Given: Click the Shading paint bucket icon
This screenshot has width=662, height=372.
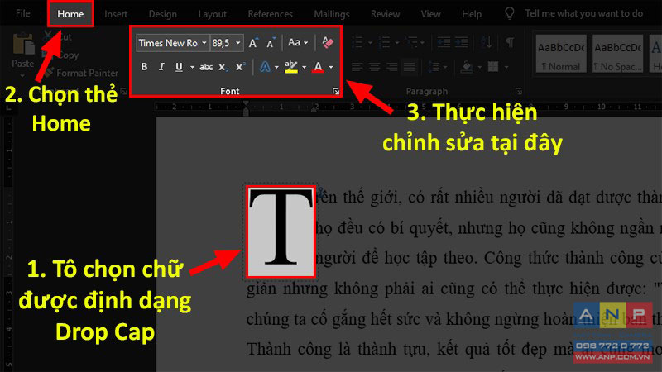Looking at the screenshot, I should (x=467, y=67).
